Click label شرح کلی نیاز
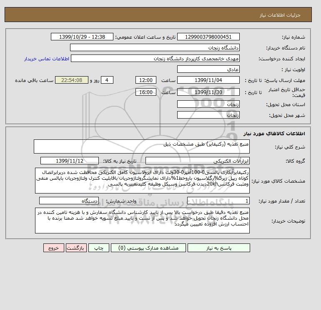The width and height of the screenshot is (321, 310). (290, 147)
